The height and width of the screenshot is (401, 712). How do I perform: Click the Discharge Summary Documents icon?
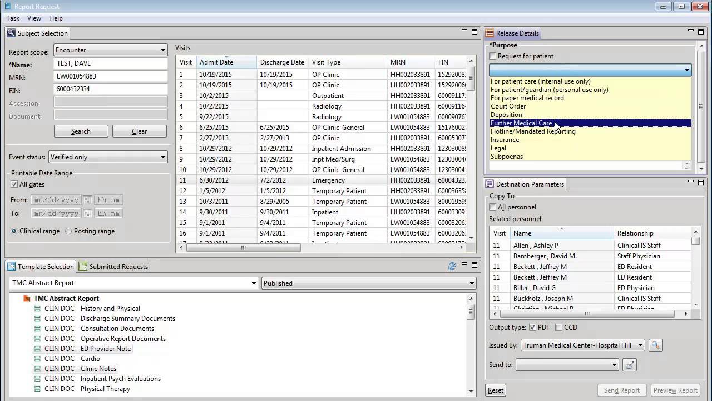coord(37,319)
